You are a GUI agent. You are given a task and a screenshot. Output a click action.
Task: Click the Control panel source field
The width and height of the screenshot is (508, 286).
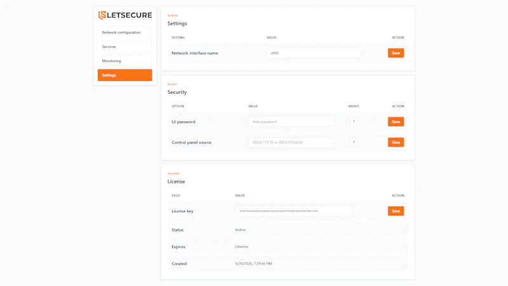click(x=291, y=142)
